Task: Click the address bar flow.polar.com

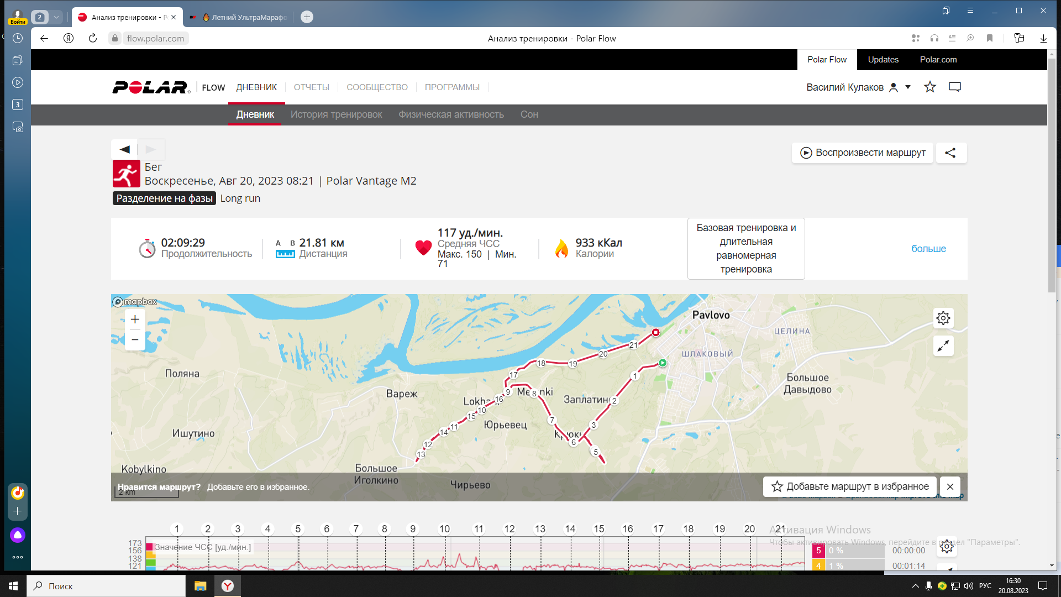Action: pos(155,38)
